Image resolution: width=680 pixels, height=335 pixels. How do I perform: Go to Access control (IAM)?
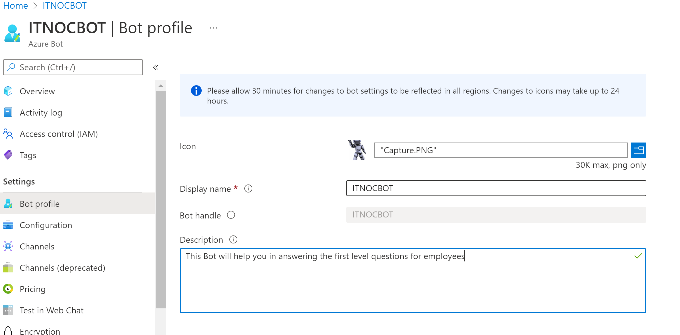pyautogui.click(x=58, y=134)
